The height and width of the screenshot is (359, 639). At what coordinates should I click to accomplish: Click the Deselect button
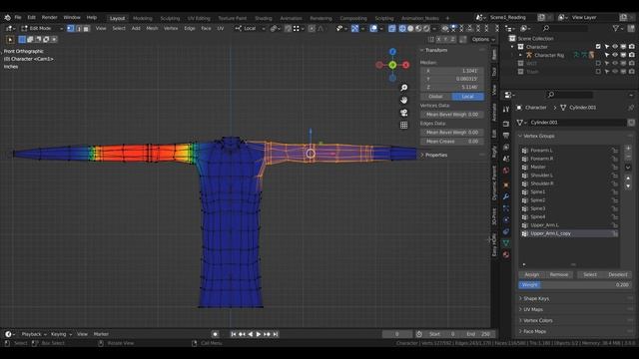click(x=618, y=275)
